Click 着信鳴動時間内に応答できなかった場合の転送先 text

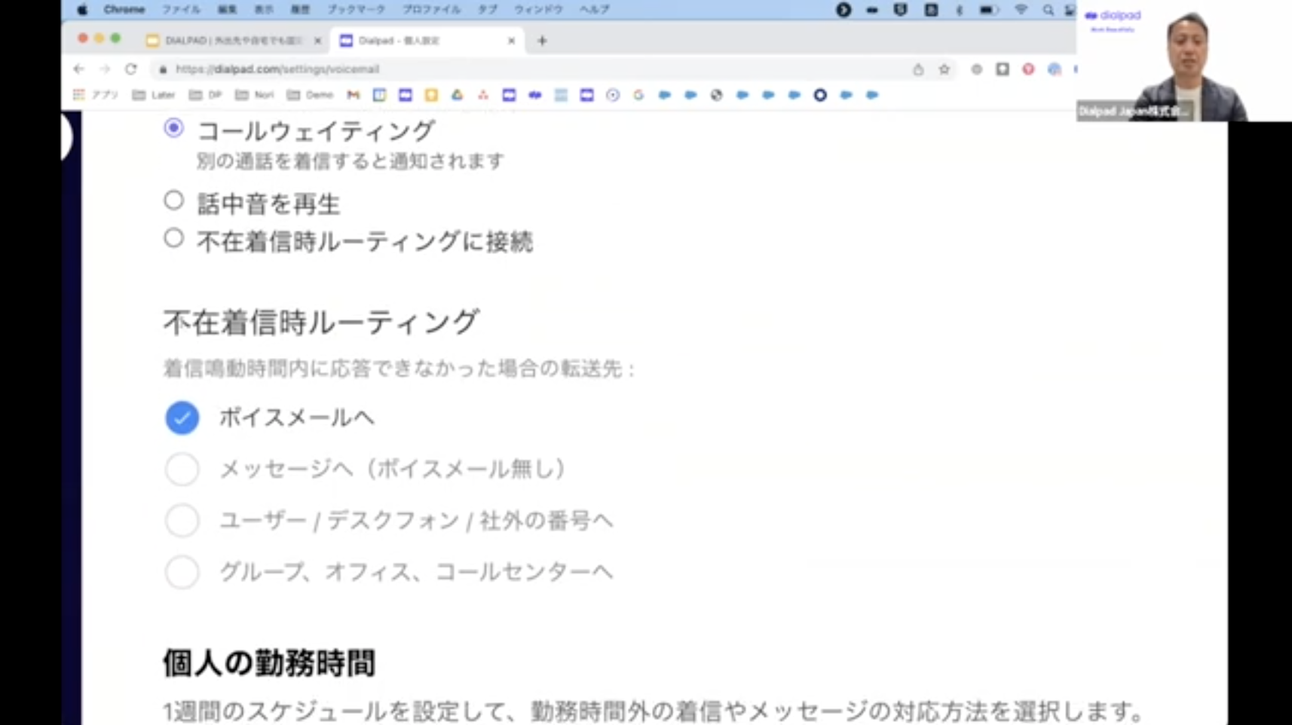click(398, 369)
